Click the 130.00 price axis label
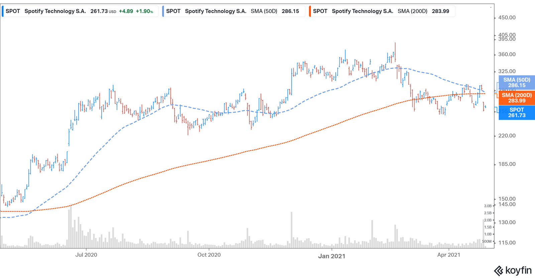Screen dimensions: 535x280 point(507,222)
